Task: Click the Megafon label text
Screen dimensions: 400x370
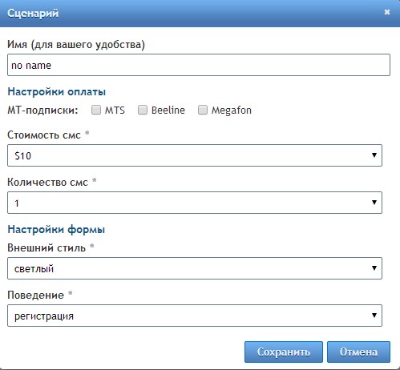Action: point(232,111)
